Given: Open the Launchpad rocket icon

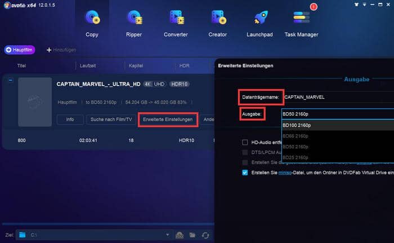Looking at the screenshot, I should tap(260, 17).
